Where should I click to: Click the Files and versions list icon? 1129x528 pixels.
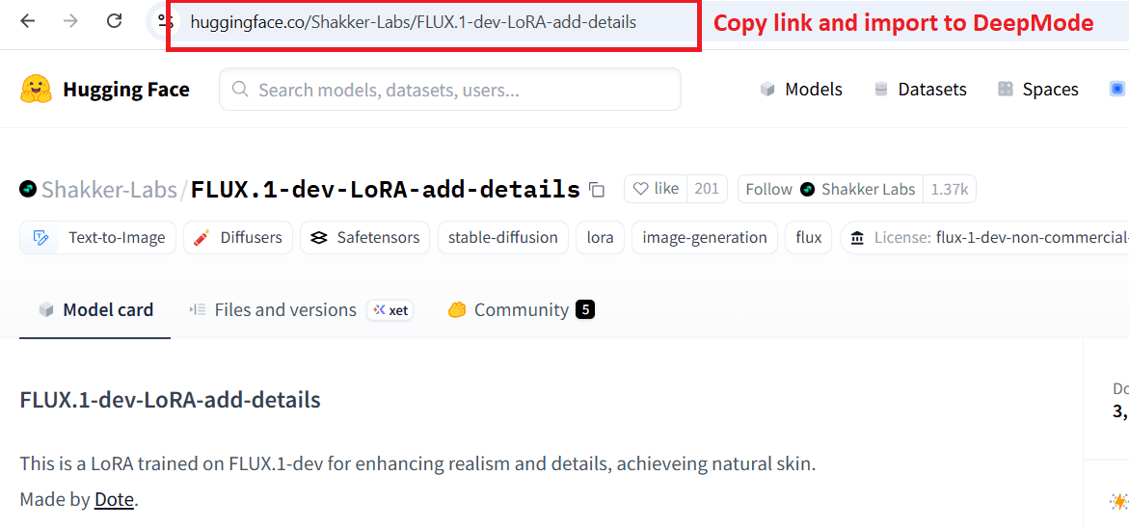tap(198, 310)
